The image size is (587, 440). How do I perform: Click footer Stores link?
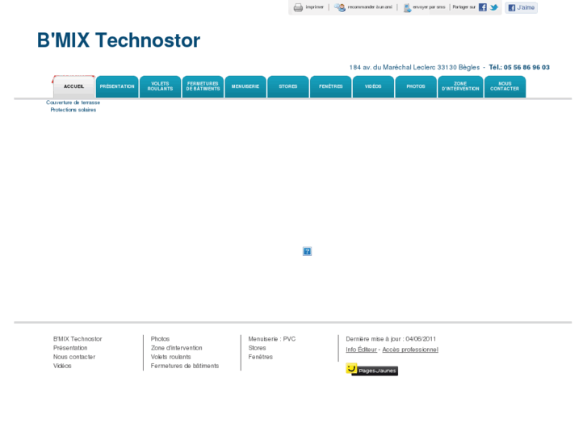[x=258, y=348]
